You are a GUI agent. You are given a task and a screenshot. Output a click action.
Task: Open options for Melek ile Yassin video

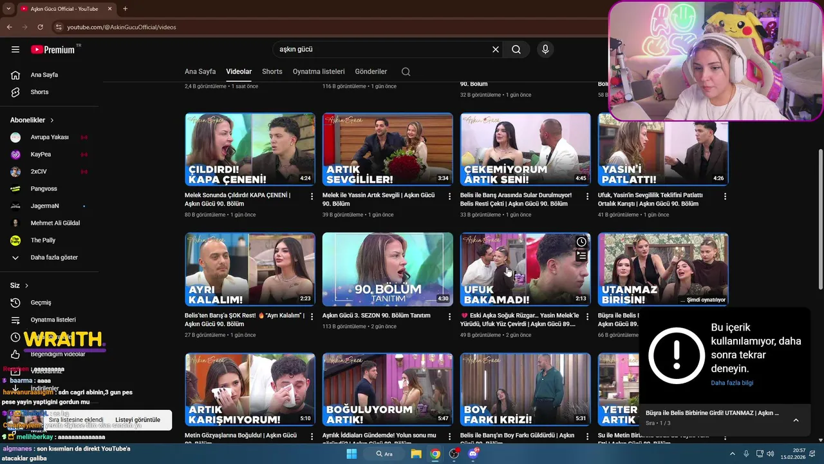[449, 196]
